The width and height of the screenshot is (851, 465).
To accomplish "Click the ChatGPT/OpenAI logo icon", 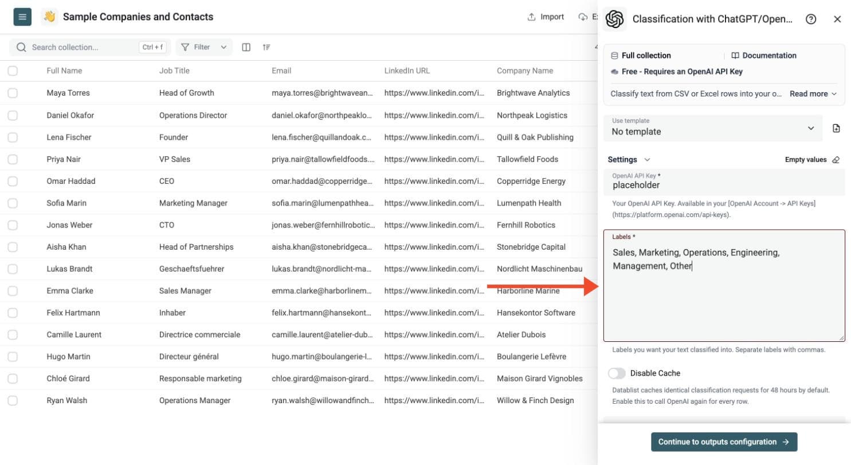I will pos(614,19).
